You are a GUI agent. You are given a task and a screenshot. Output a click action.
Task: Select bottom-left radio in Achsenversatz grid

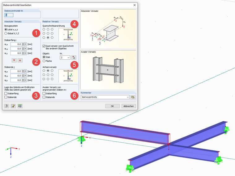(x=44, y=79)
